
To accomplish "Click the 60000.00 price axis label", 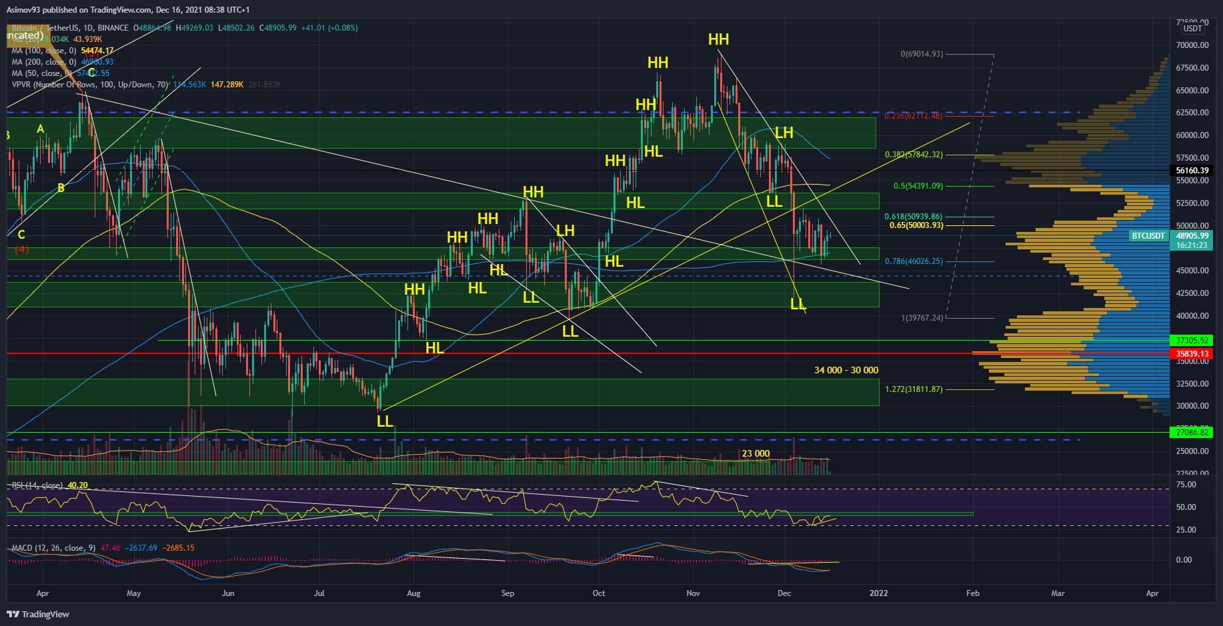I will point(1192,135).
